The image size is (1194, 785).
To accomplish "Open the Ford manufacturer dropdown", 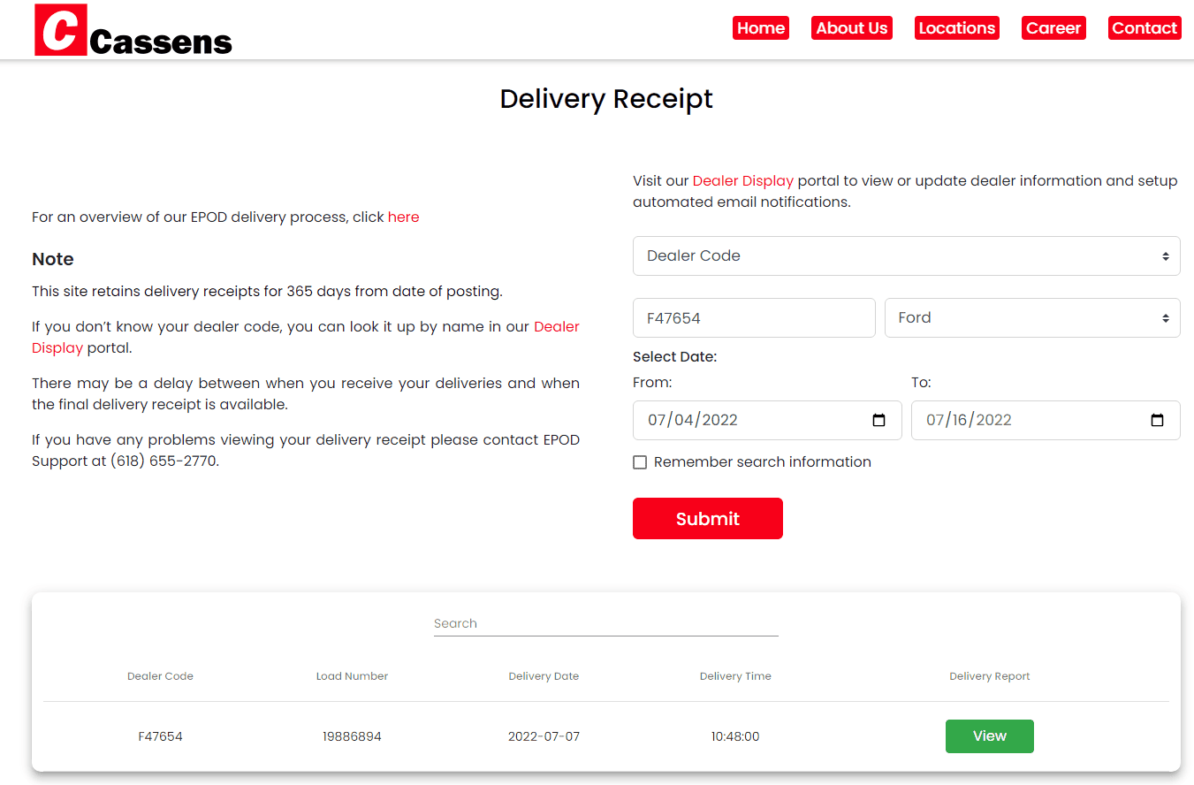I will tap(1031, 317).
